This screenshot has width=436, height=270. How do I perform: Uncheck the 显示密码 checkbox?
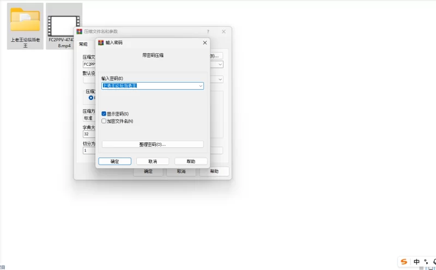104,114
